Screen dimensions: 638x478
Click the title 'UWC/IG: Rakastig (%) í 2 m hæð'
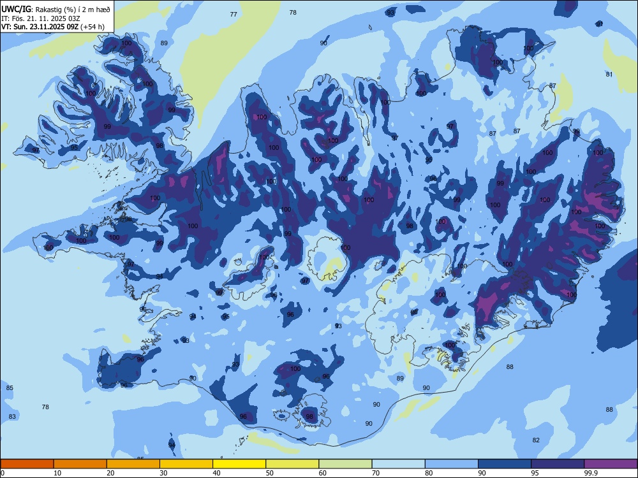[x=56, y=10]
